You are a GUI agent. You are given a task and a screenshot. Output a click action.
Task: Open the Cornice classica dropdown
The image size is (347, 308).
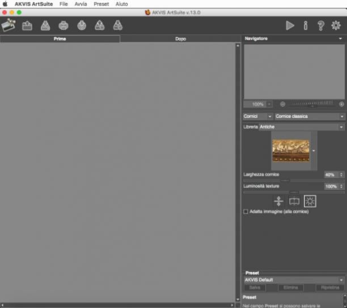pos(310,116)
